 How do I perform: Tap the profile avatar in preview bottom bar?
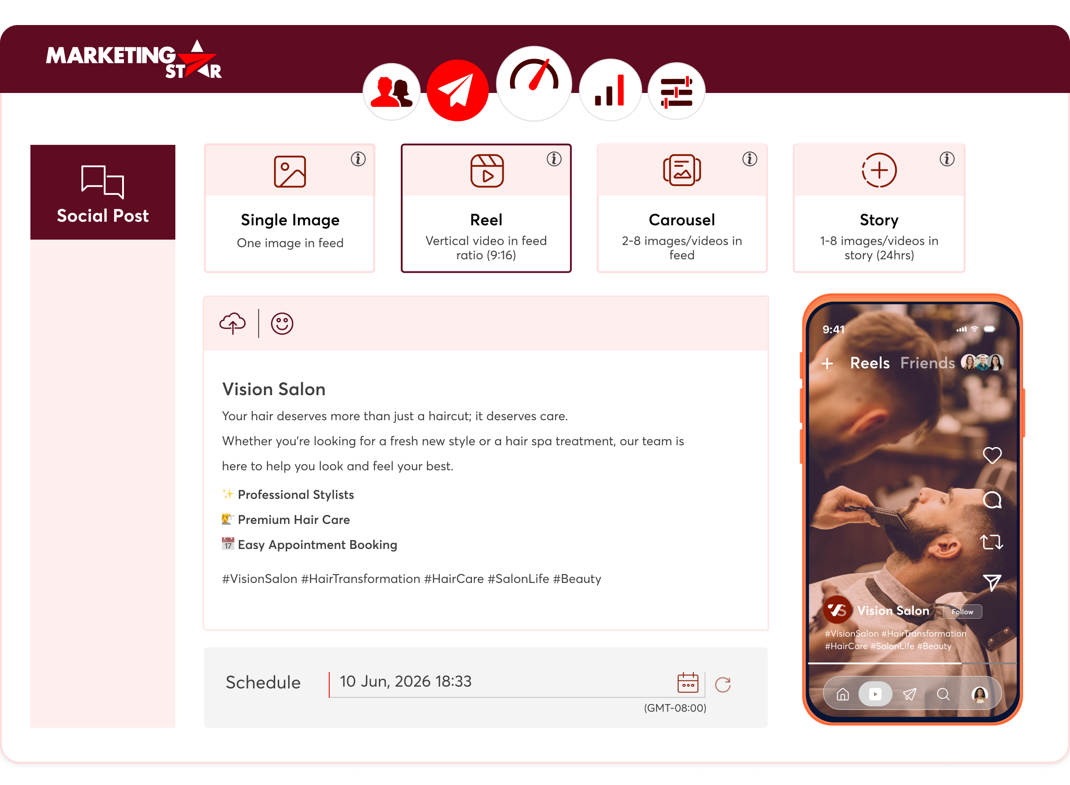[x=980, y=695]
